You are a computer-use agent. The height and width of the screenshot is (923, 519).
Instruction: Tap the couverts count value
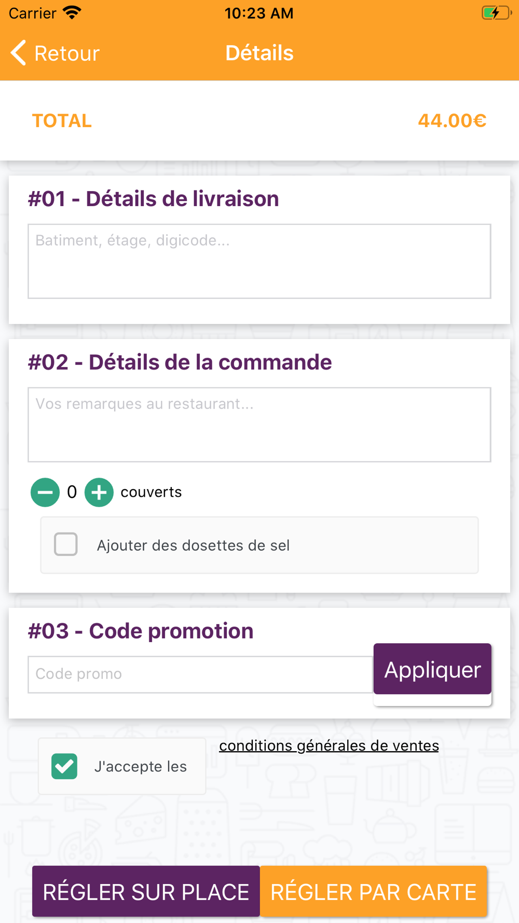pyautogui.click(x=72, y=492)
